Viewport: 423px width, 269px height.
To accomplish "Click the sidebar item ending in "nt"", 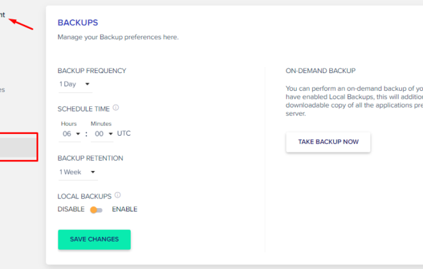I will click(3, 15).
